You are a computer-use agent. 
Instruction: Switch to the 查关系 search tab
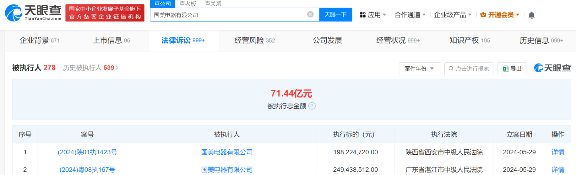213,4
